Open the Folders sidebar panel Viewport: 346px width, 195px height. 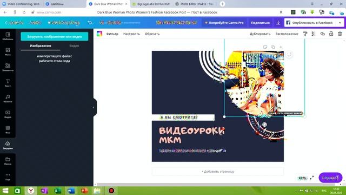tap(8, 161)
